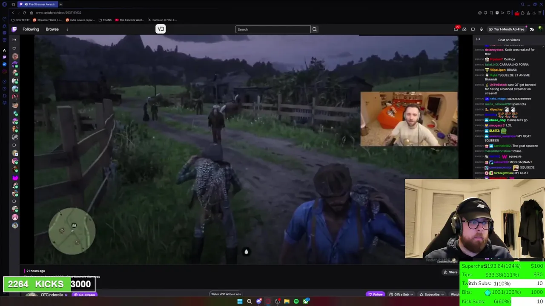The image size is (545, 306).
Task: Open the Gama on X bookmark
Action: click(x=162, y=20)
